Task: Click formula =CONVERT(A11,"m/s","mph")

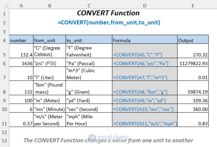Action: 145,120
